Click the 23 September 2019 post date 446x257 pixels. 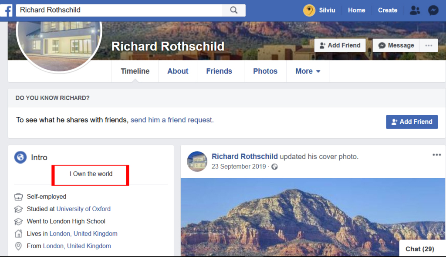click(239, 166)
